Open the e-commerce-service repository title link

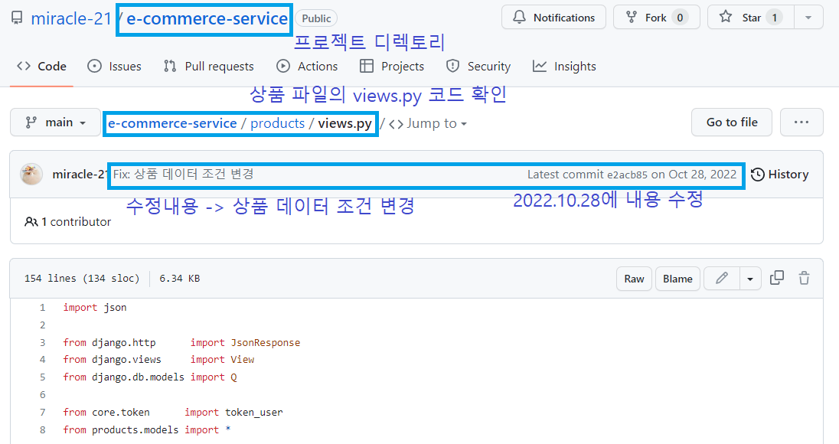(207, 18)
